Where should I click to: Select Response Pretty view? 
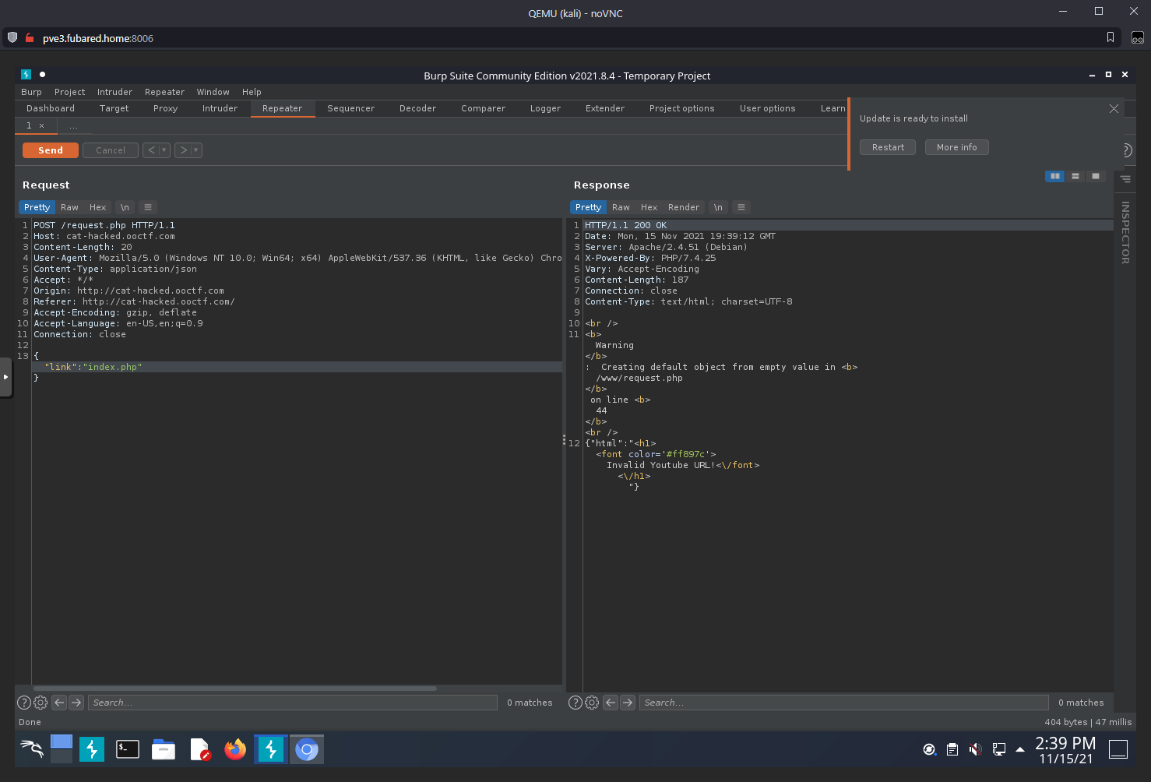(588, 207)
